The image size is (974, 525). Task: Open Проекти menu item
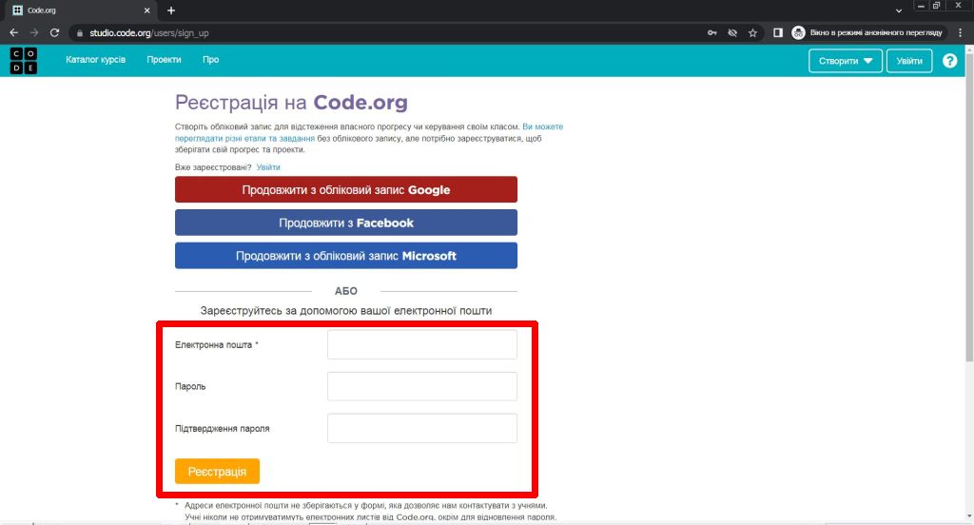tap(164, 60)
